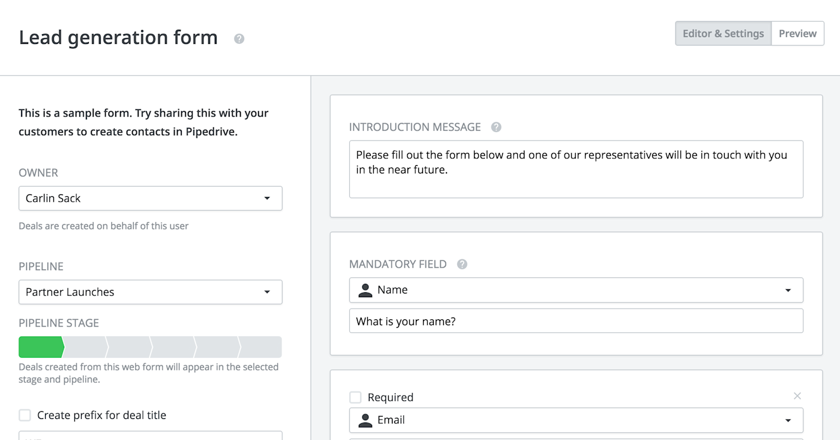This screenshot has height=440, width=840.
Task: Enable the Required checkbox for Email
Action: coord(356,397)
